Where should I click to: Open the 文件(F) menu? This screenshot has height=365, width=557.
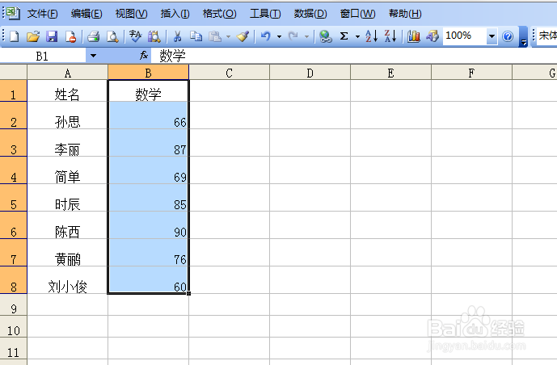42,14
